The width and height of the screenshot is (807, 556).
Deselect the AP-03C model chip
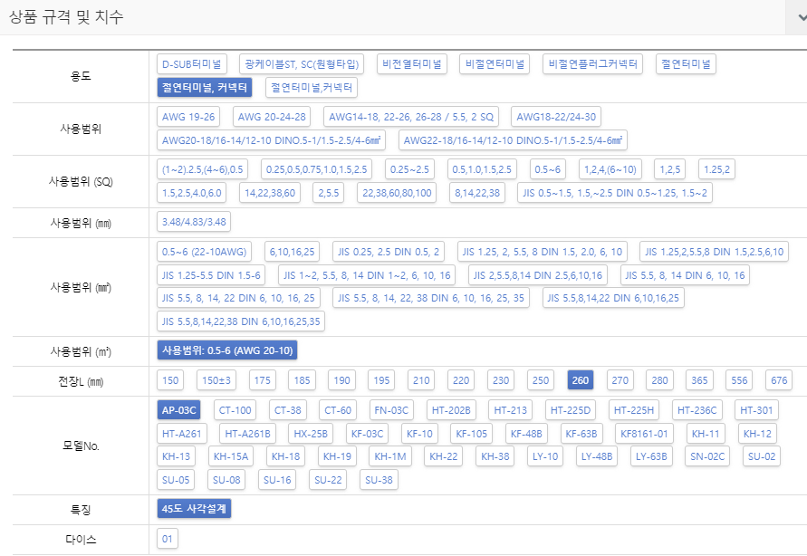point(178,410)
